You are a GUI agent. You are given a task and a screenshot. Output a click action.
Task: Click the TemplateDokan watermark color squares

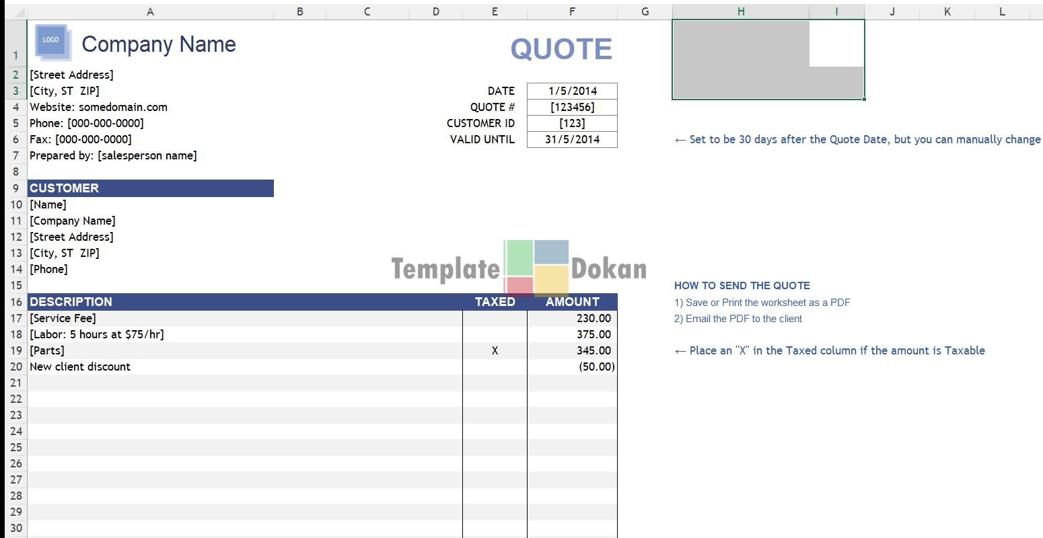click(x=536, y=268)
